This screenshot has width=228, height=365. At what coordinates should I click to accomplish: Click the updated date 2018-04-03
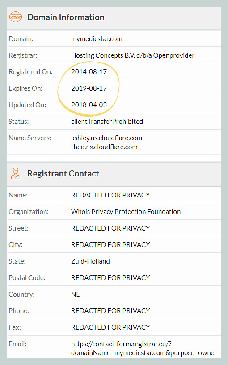89,105
